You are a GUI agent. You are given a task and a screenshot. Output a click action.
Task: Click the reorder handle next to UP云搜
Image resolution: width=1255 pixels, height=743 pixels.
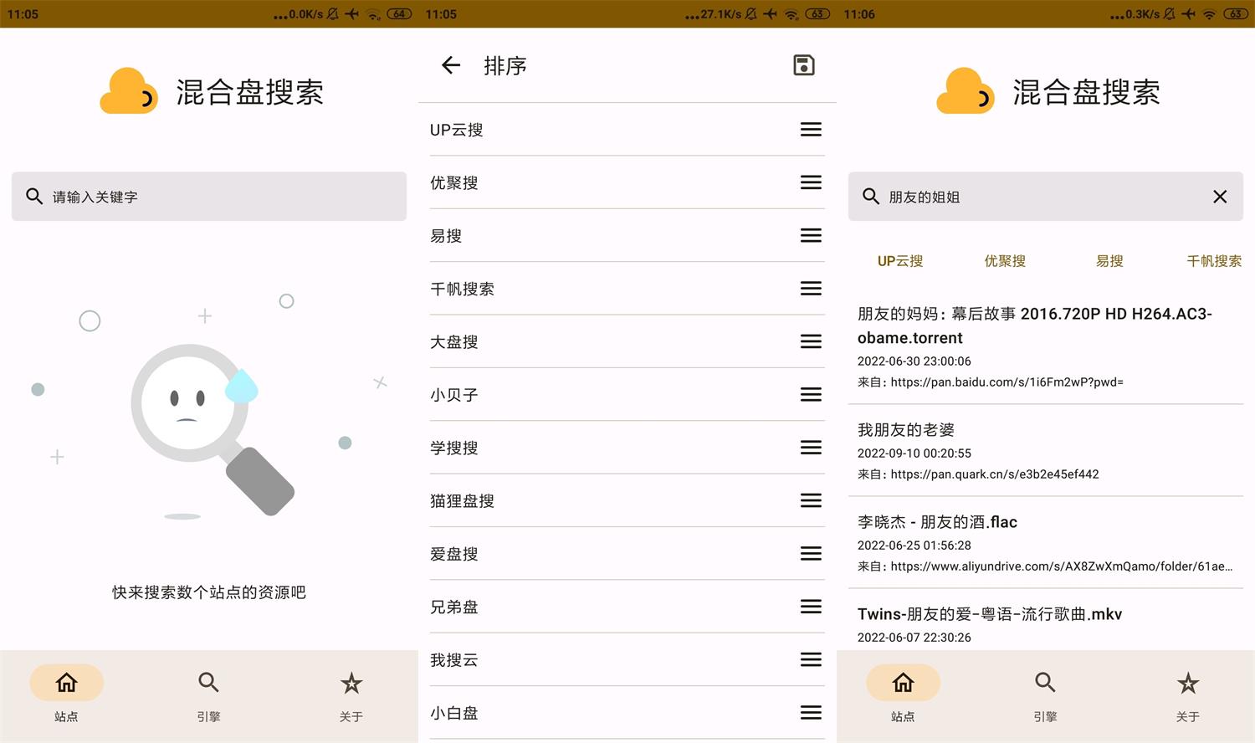[x=810, y=129]
